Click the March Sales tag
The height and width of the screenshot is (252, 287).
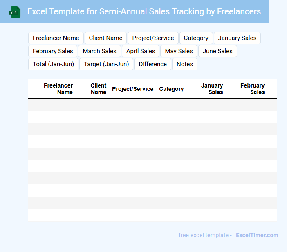click(99, 51)
